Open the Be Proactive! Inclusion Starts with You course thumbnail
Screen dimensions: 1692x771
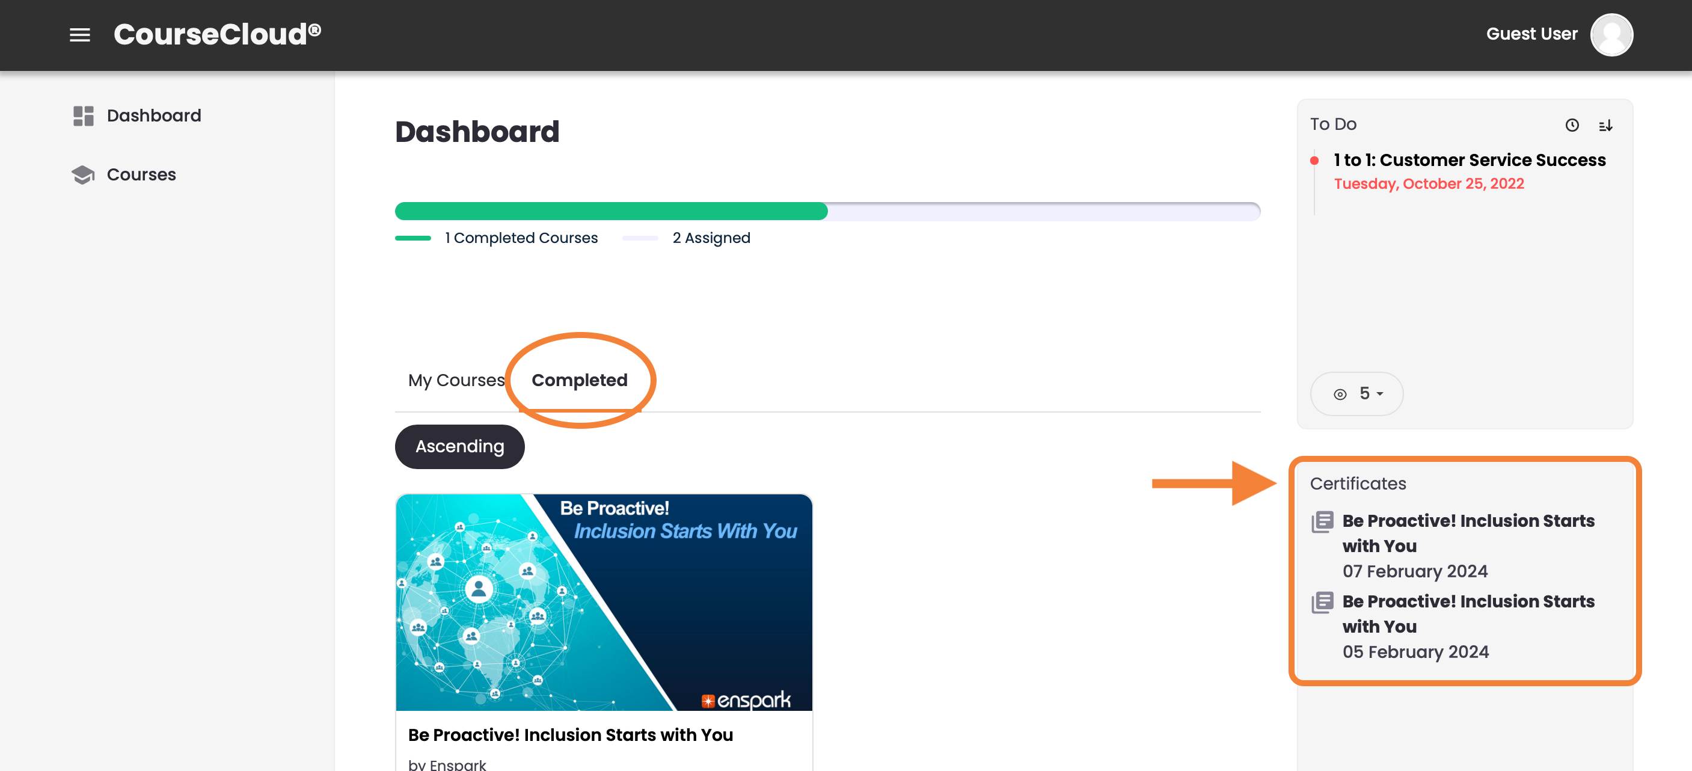pos(604,602)
